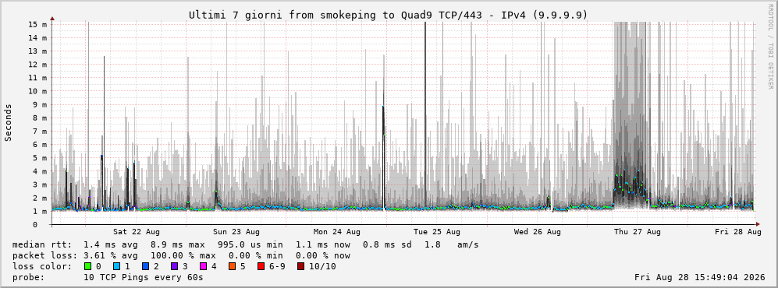The height and width of the screenshot is (288, 778).
Task: Click the Sun 23 Aug axis label
Action: point(236,232)
